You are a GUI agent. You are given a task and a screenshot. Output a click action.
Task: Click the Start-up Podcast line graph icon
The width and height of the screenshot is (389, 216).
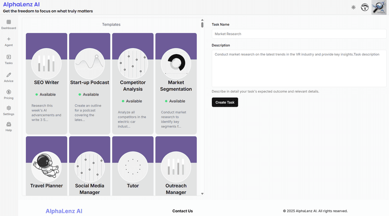pos(90,63)
